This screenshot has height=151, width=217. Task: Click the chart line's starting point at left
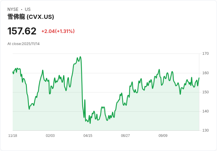point(13,72)
